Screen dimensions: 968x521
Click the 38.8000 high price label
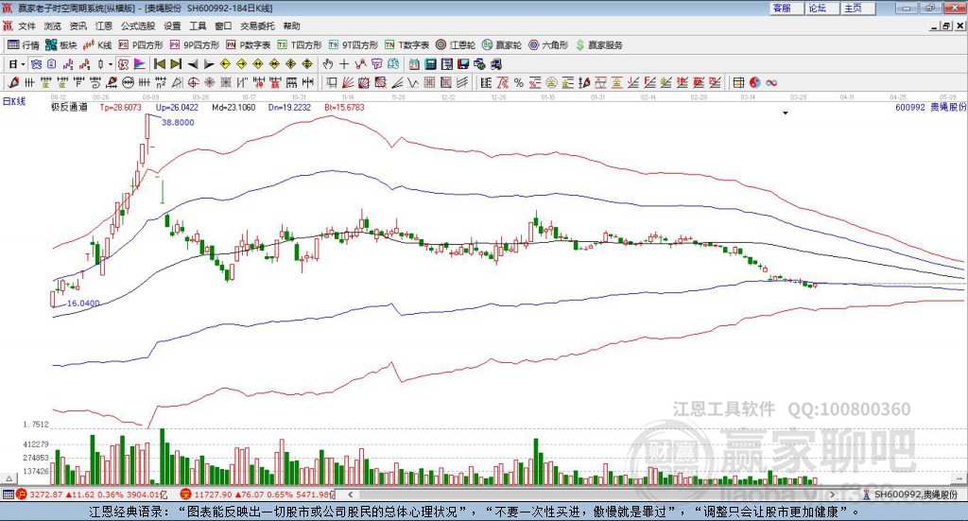click(178, 122)
